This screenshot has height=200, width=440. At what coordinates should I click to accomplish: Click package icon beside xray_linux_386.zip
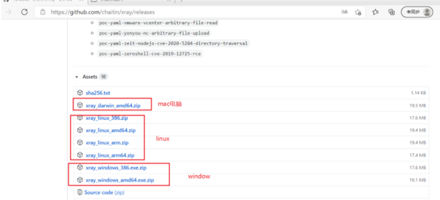coord(80,118)
